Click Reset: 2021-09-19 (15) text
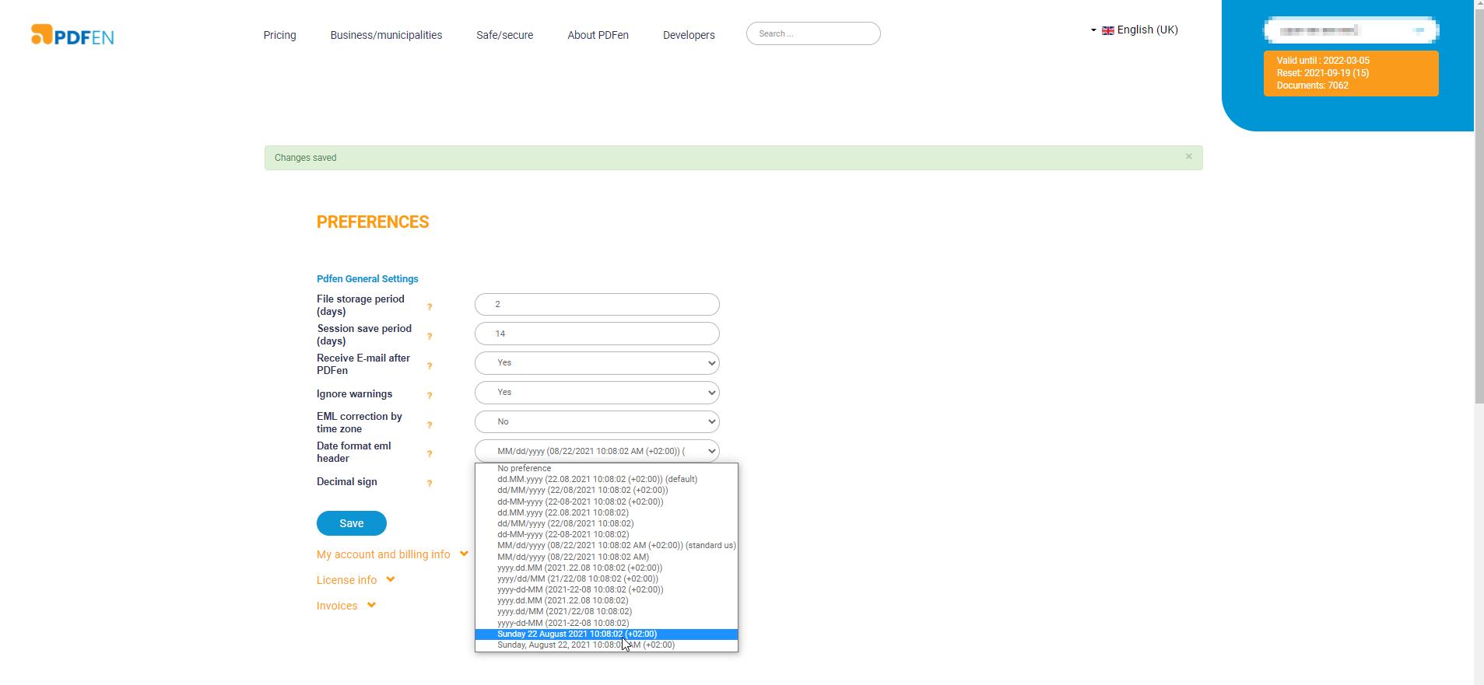This screenshot has width=1484, height=685. (1323, 73)
